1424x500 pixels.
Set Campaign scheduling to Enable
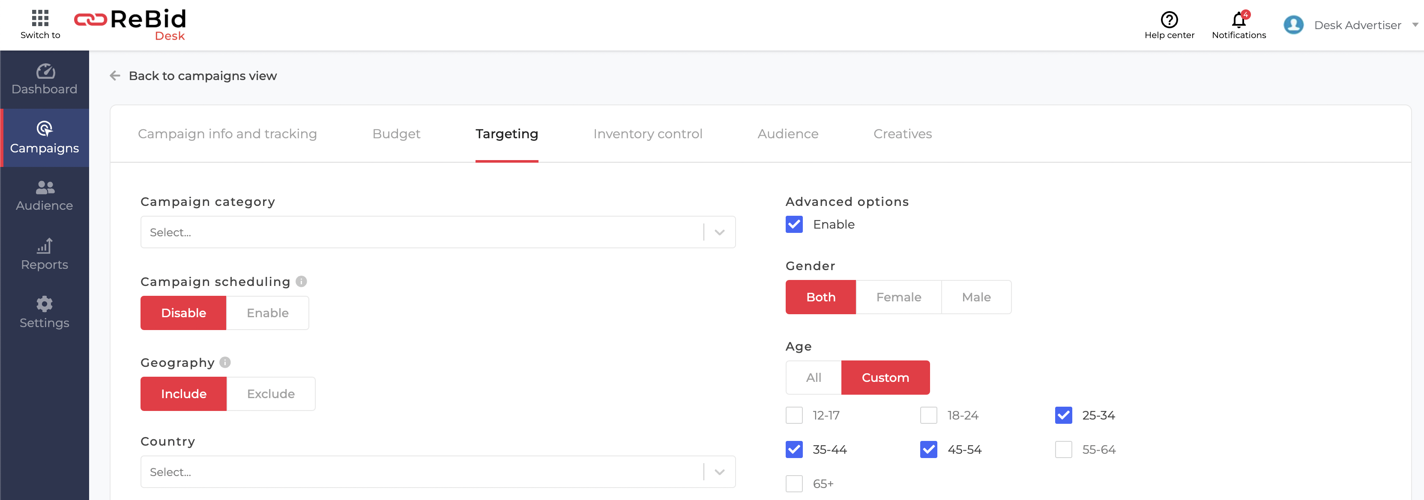268,312
